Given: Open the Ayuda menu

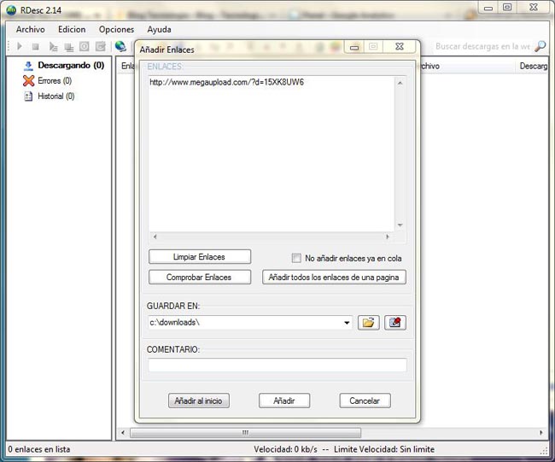Looking at the screenshot, I should (x=159, y=29).
